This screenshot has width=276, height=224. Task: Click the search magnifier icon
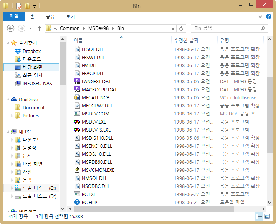263,28
